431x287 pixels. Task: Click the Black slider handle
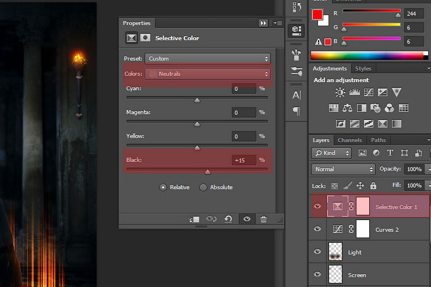(208, 172)
